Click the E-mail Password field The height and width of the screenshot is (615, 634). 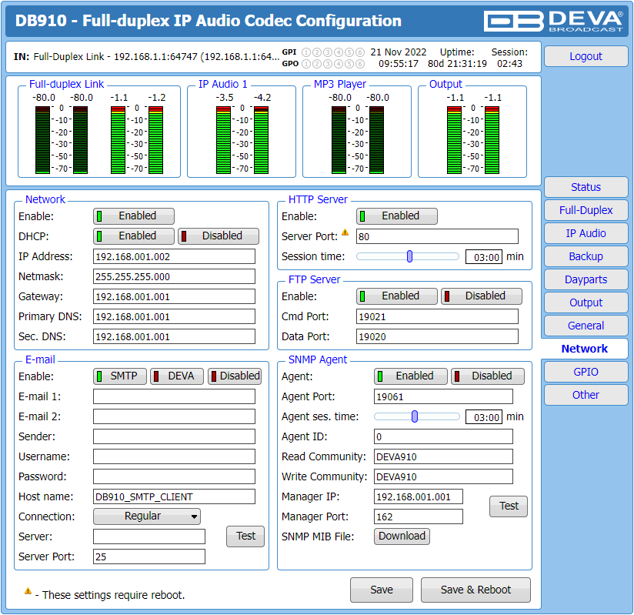click(x=174, y=476)
